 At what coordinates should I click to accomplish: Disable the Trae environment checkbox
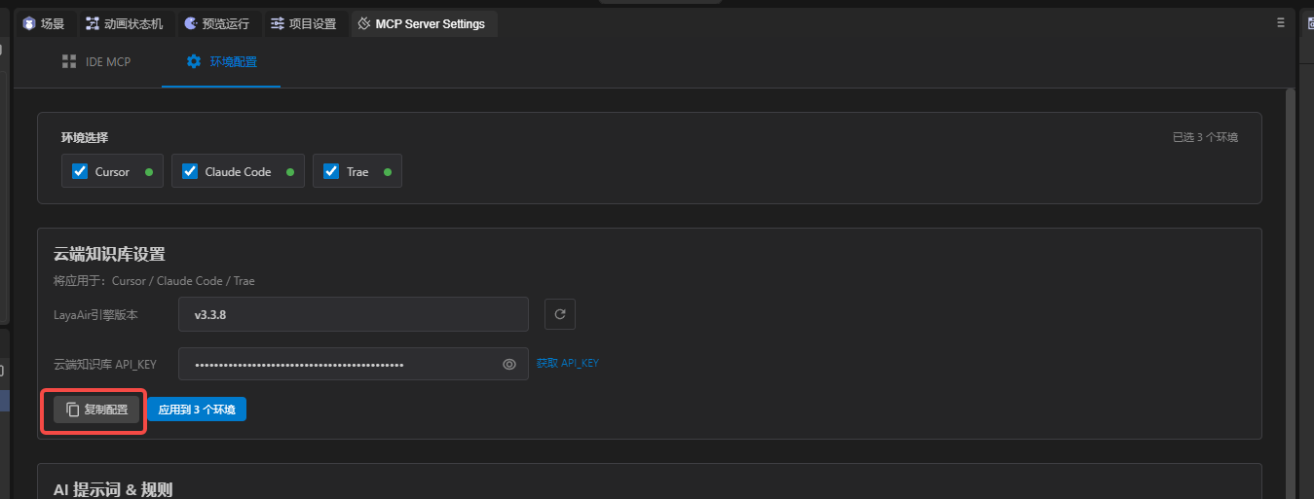[x=331, y=171]
